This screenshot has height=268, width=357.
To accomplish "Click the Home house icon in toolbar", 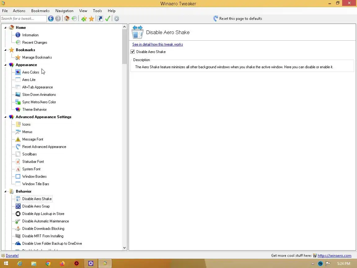I will tap(67, 19).
